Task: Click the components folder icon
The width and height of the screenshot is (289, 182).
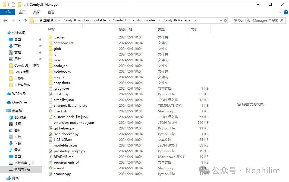Action: (51, 43)
